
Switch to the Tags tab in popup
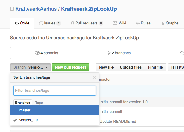click(x=39, y=103)
